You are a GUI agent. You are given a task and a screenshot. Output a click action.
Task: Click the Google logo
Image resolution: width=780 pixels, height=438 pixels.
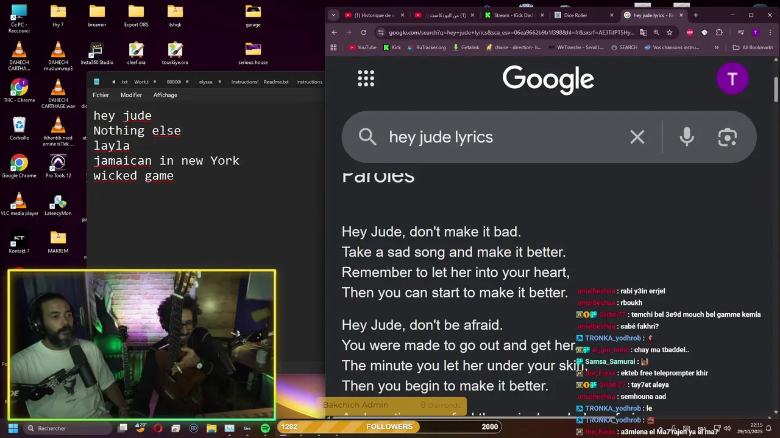pyautogui.click(x=548, y=79)
